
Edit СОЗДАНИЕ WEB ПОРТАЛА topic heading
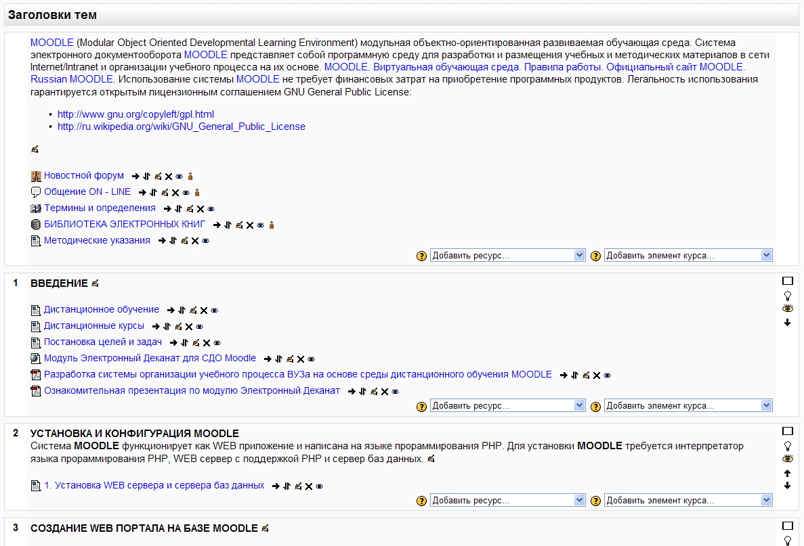[x=265, y=528]
